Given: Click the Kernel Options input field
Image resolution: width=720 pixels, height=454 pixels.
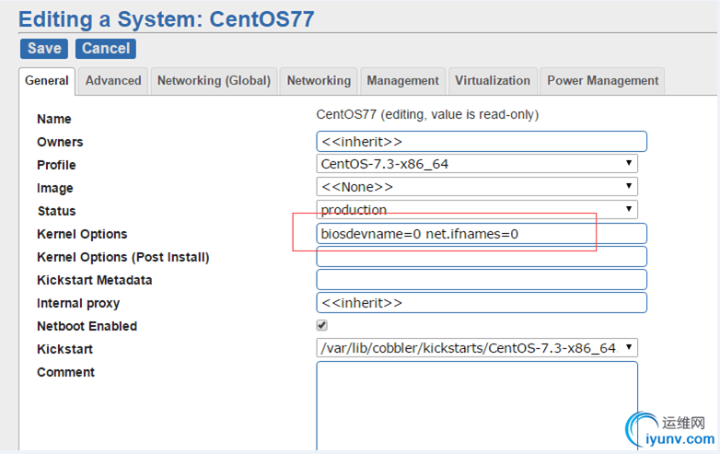Looking at the screenshot, I should [482, 234].
